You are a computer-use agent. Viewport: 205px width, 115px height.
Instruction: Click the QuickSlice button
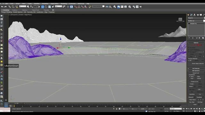tap(192, 94)
